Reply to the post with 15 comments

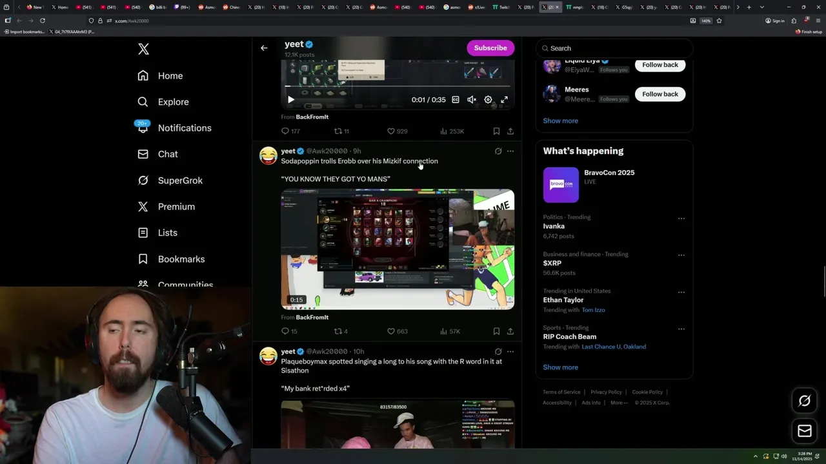click(289, 331)
